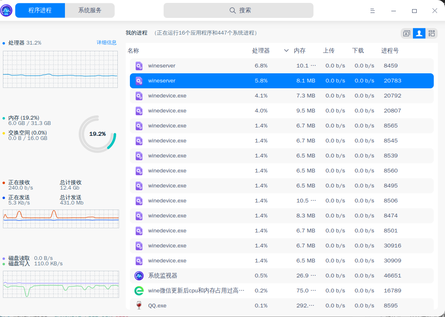The image size is (445, 317).
Task: Click the QQ.exe wine glass icon
Action: coord(139,305)
